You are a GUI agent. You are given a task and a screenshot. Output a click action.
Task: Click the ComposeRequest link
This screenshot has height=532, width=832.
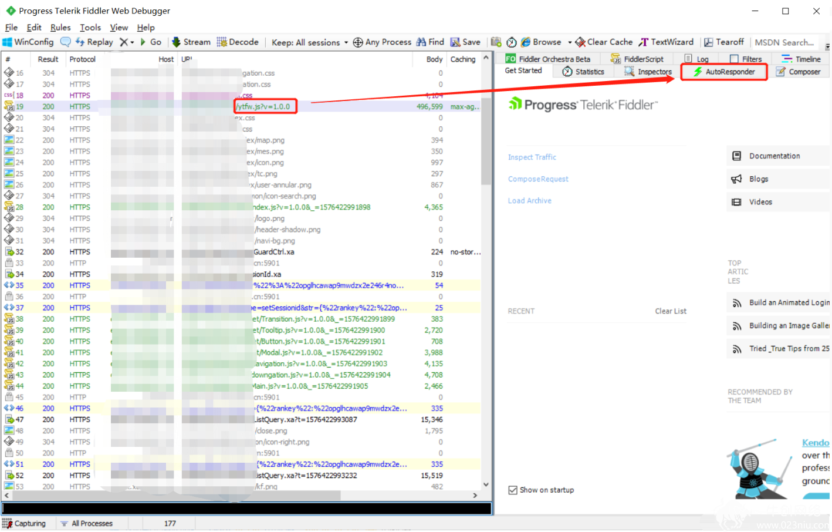pyautogui.click(x=538, y=179)
